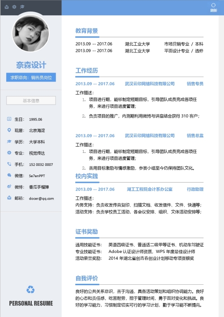Click the 自我评价 section heading
The width and height of the screenshot is (224, 317).
[x=86, y=278]
